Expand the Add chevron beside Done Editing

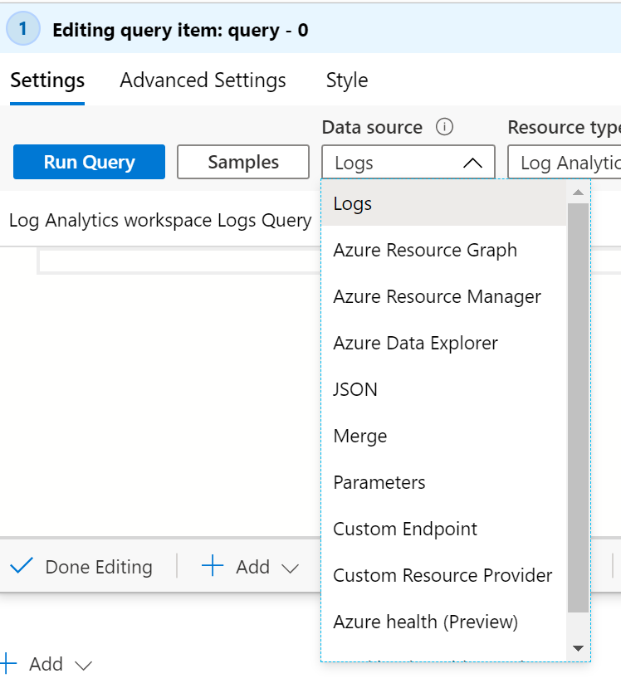[290, 568]
